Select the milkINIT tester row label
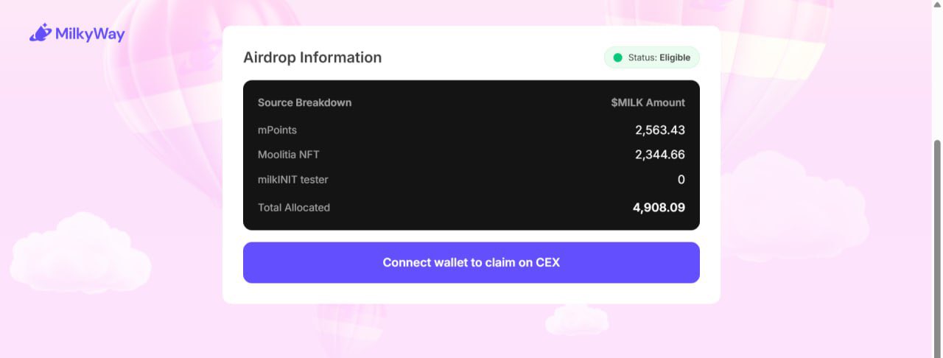The width and height of the screenshot is (943, 358). point(293,179)
